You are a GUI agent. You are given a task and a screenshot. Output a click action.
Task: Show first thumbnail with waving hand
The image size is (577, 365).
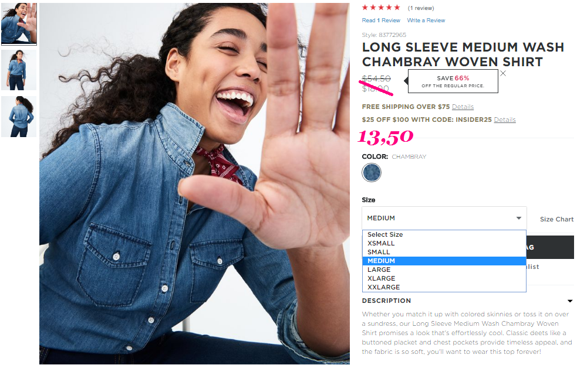tap(19, 23)
